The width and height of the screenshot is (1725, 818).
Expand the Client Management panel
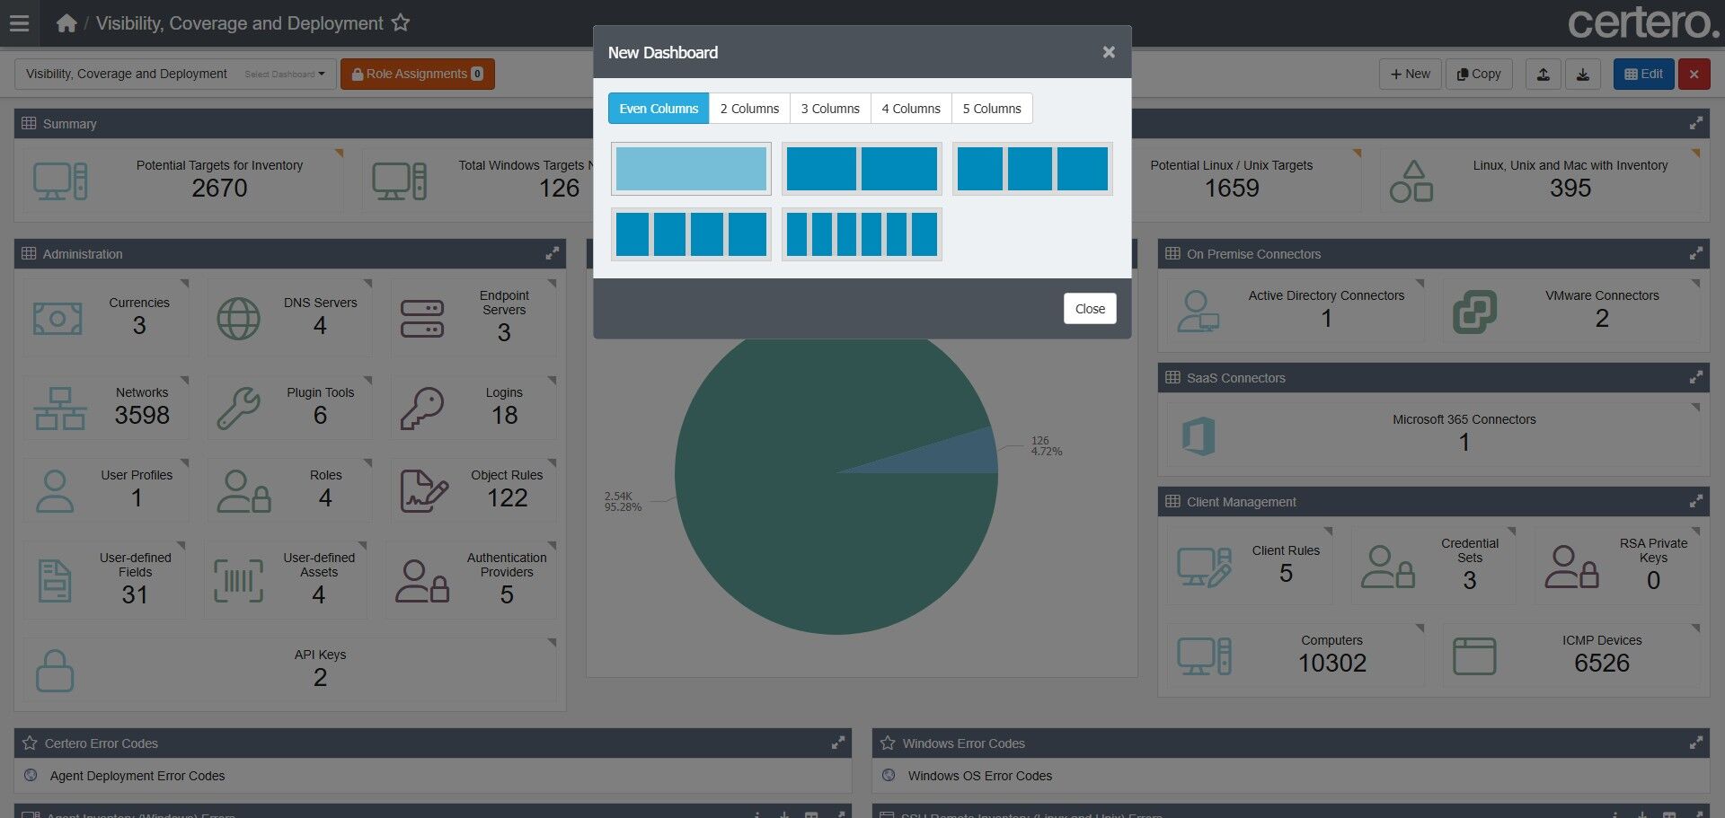point(1695,502)
